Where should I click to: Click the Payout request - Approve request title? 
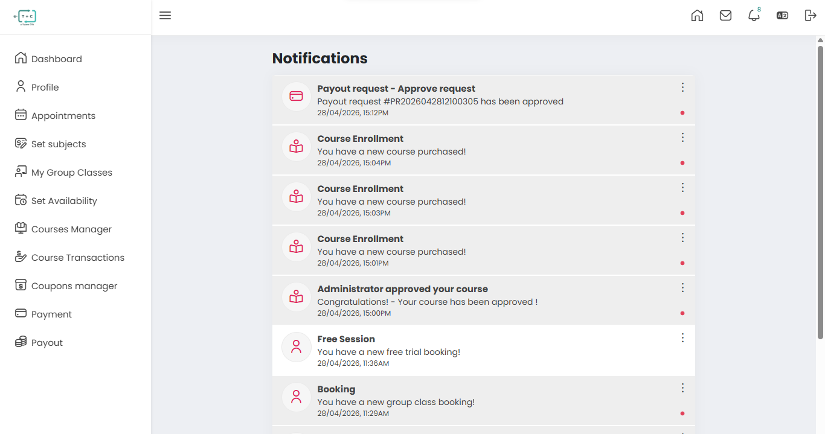point(396,89)
